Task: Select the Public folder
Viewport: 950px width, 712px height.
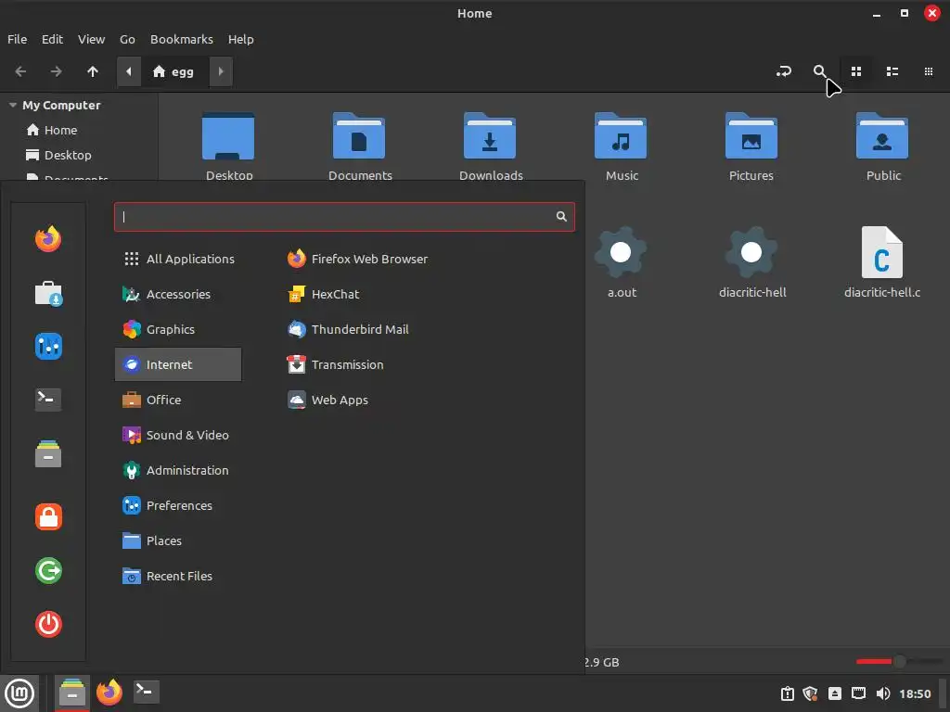Action: pos(882,147)
